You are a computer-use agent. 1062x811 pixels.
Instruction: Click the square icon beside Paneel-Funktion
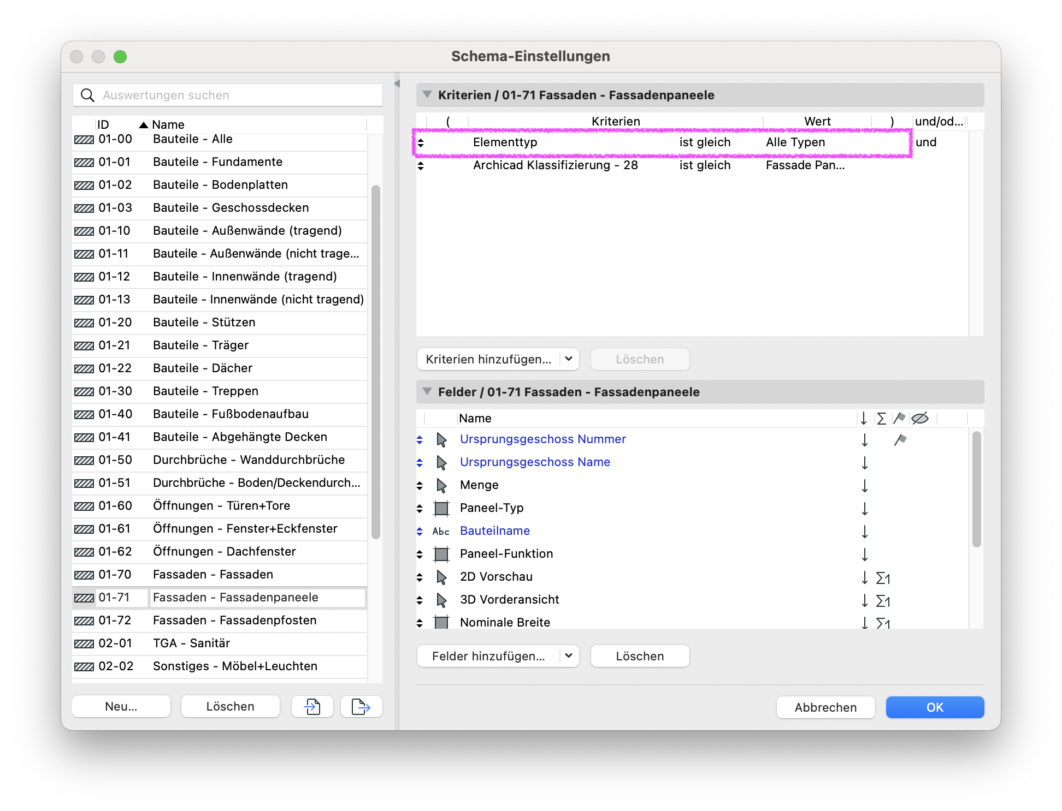(441, 554)
